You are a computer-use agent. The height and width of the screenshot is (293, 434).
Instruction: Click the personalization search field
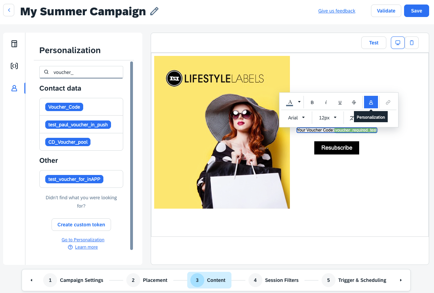click(x=81, y=72)
